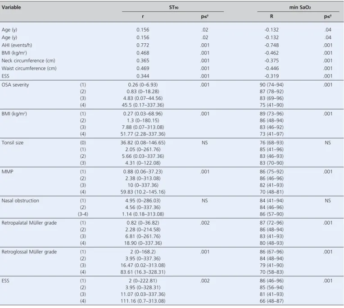This screenshot has height=308, width=344.
Task: Select the ST90 column group header
Action: click(173, 7)
